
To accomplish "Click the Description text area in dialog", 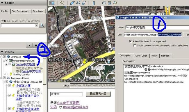I will point(156,88).
